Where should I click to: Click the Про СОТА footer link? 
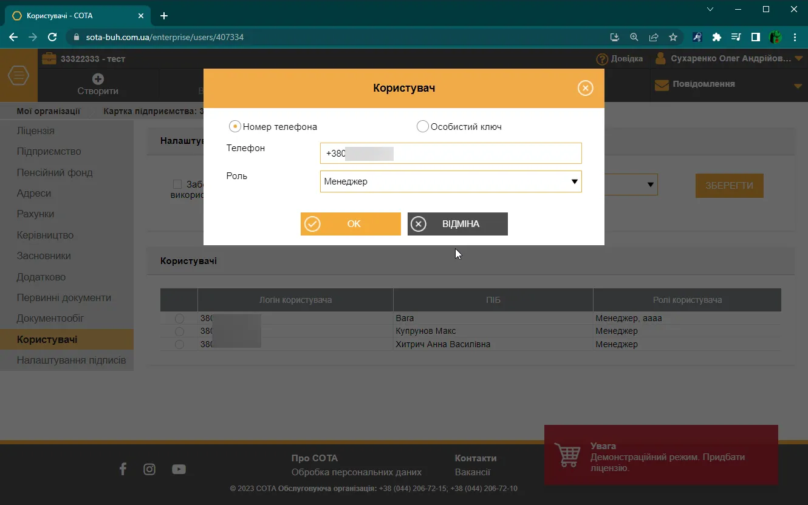(x=315, y=458)
